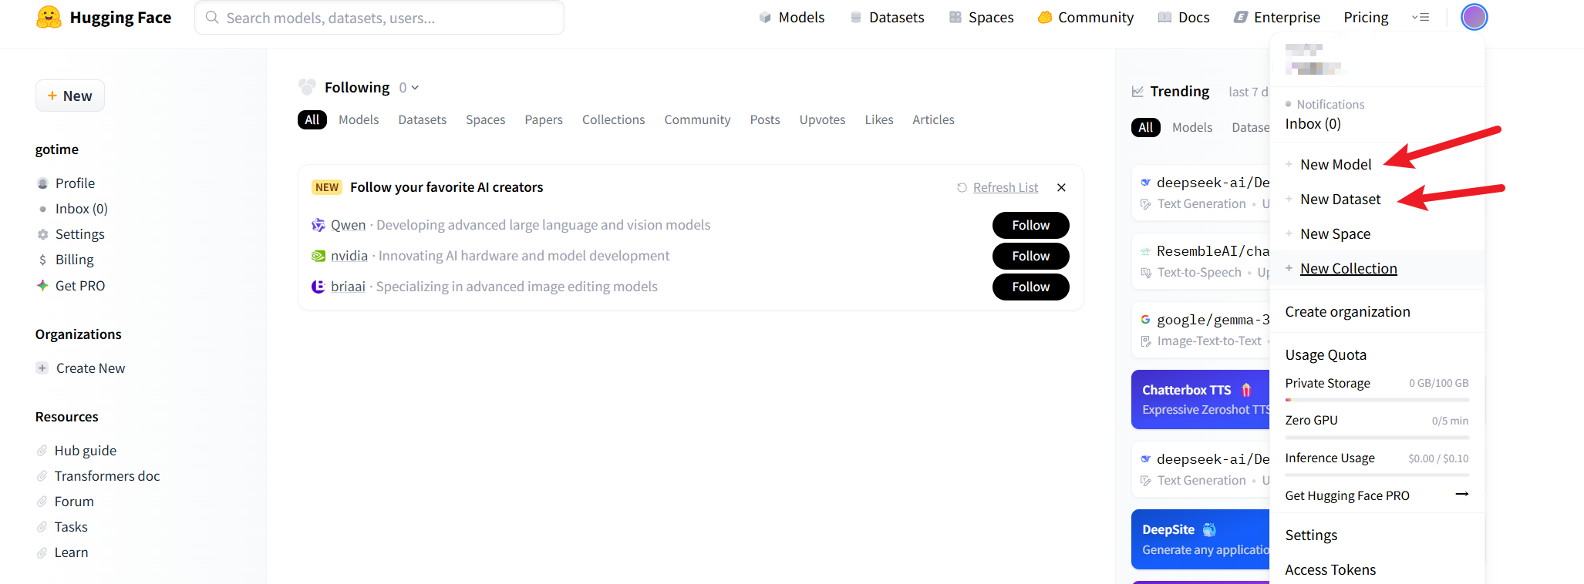The width and height of the screenshot is (1584, 584).
Task: Select the Community feed filter tab
Action: tap(697, 119)
